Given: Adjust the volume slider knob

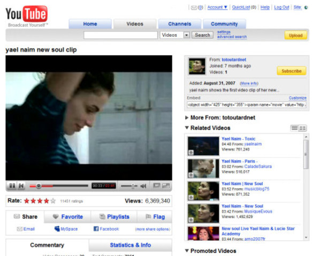Looking at the screenshot, I should click(x=133, y=186).
